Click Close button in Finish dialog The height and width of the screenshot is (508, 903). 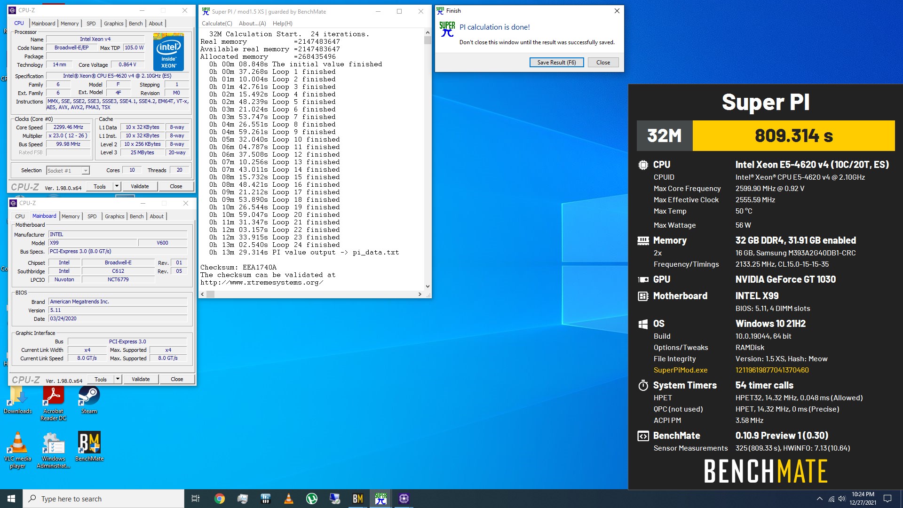[x=603, y=62]
